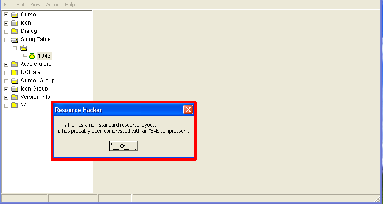Open the File menu
Viewport: 383px width, 204px height.
[x=7, y=5]
